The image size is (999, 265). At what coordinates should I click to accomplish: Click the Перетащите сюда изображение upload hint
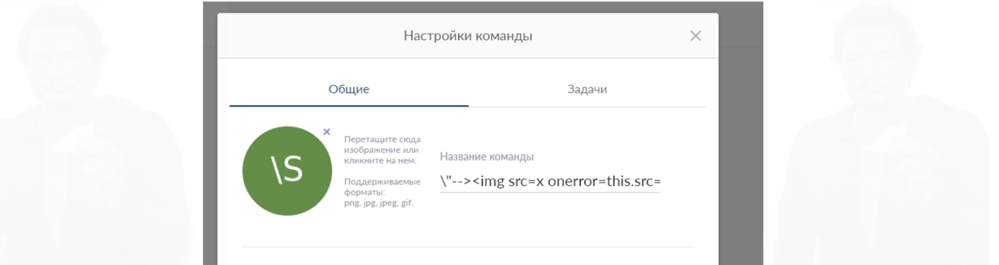tap(382, 149)
